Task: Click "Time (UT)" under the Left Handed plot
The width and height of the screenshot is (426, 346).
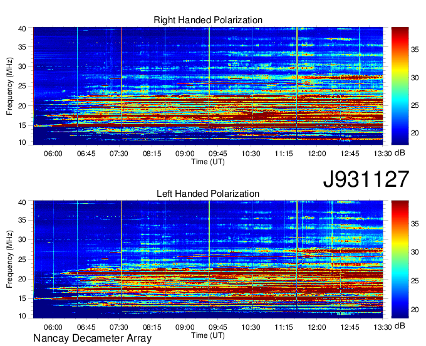Action: [208, 335]
